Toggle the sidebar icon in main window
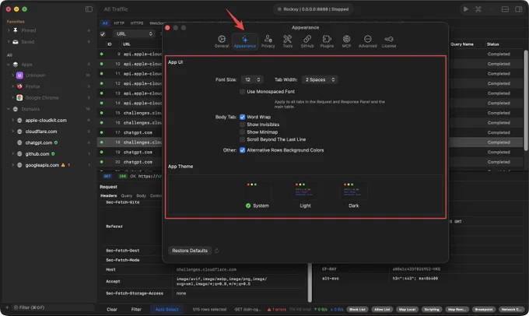 pyautogui.click(x=89, y=9)
